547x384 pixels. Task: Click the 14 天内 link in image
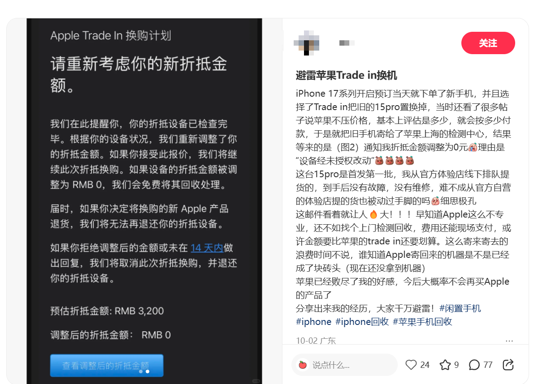pos(207,248)
